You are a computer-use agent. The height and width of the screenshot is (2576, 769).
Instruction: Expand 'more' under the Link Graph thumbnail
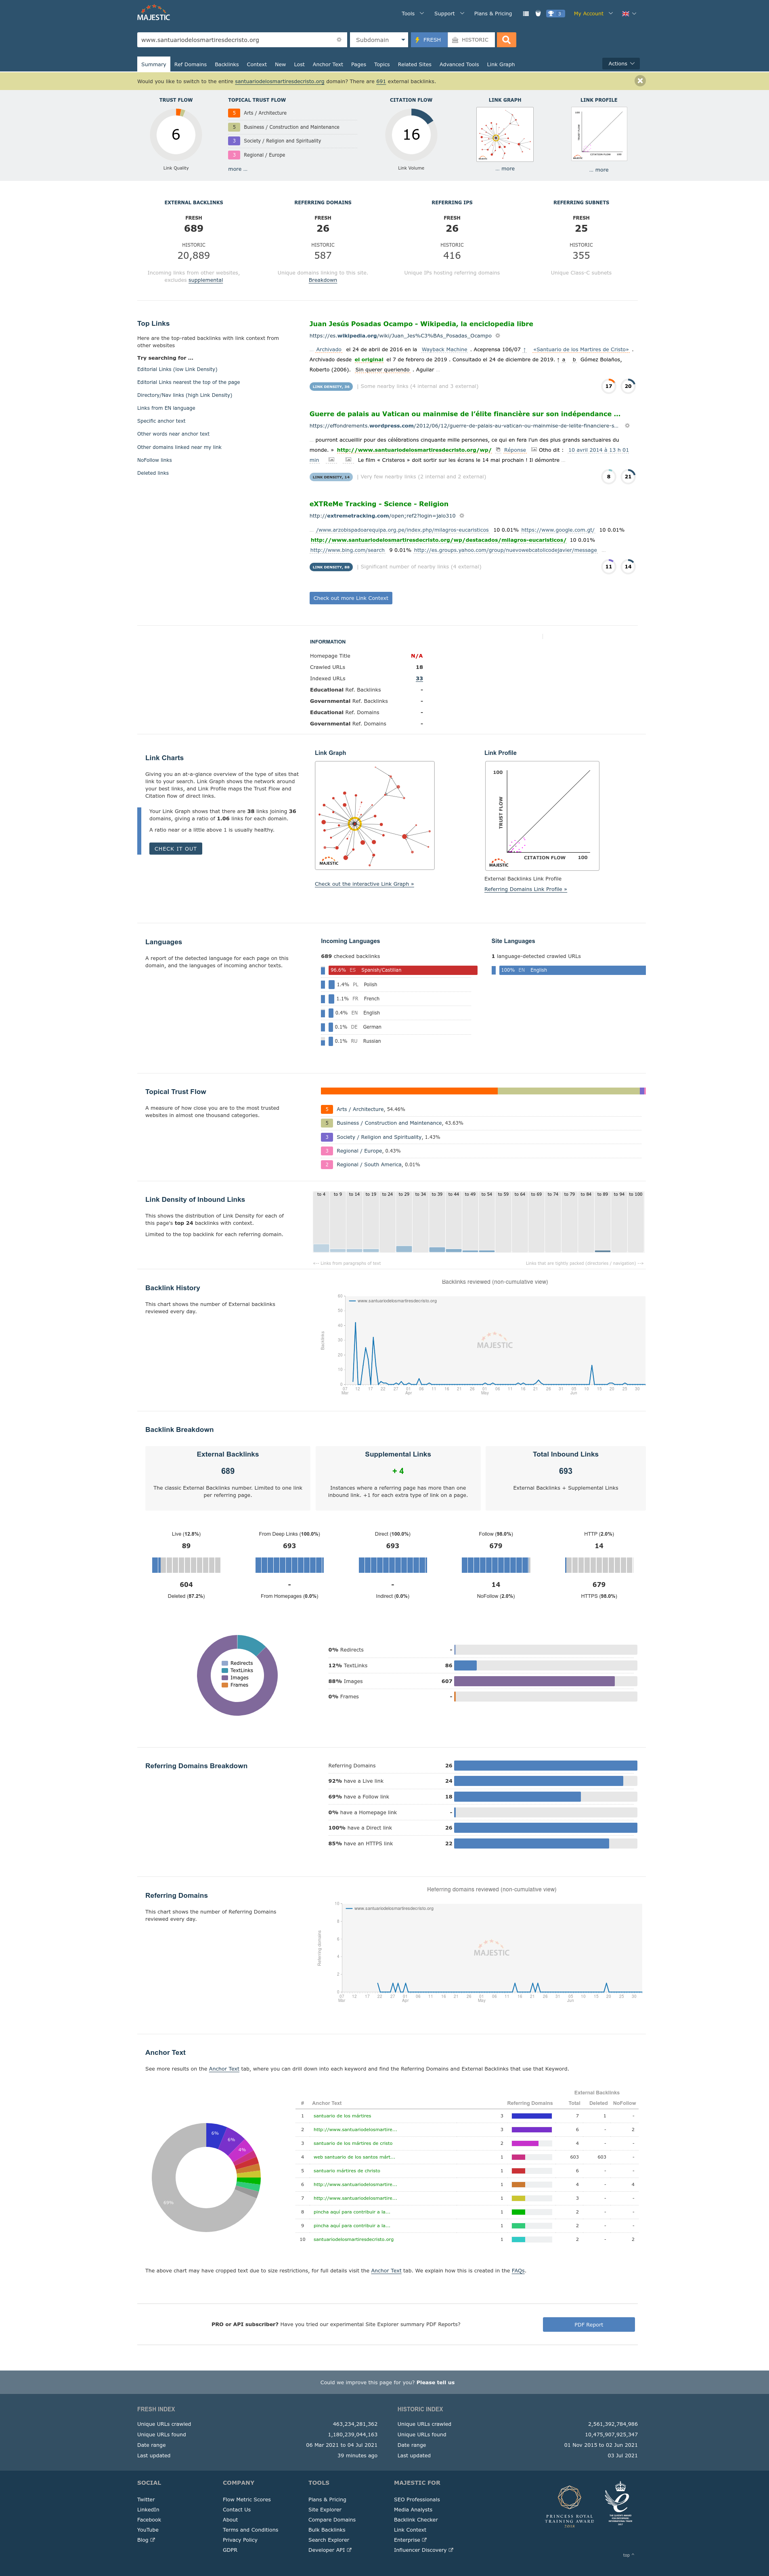point(505,169)
